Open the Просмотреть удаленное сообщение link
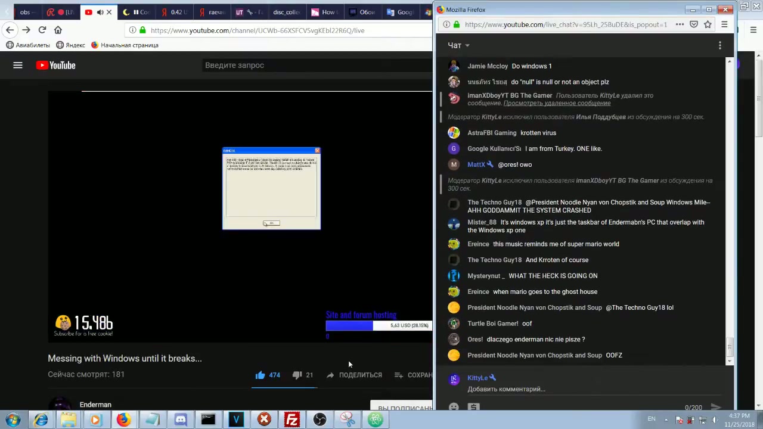Screen dimensions: 763x429 coord(557,103)
